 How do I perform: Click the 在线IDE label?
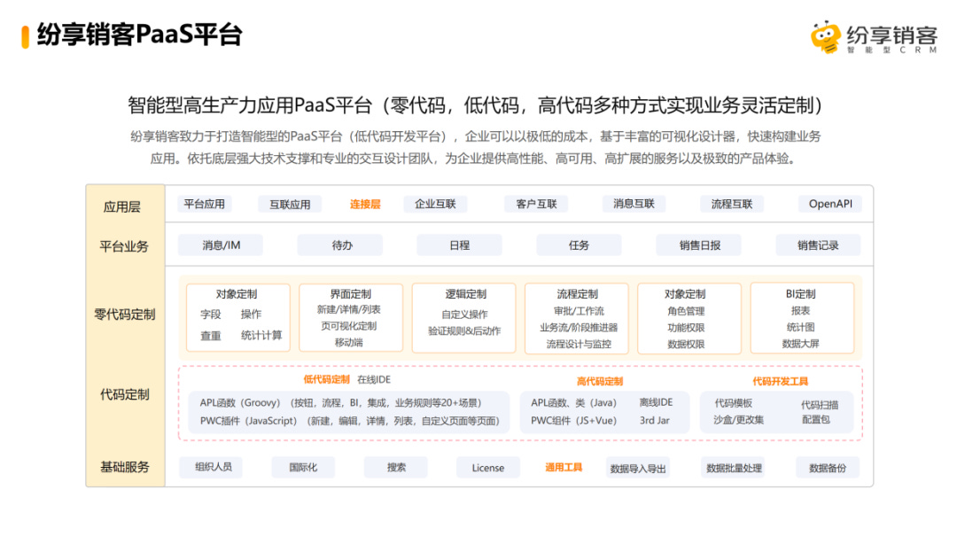[x=374, y=379]
